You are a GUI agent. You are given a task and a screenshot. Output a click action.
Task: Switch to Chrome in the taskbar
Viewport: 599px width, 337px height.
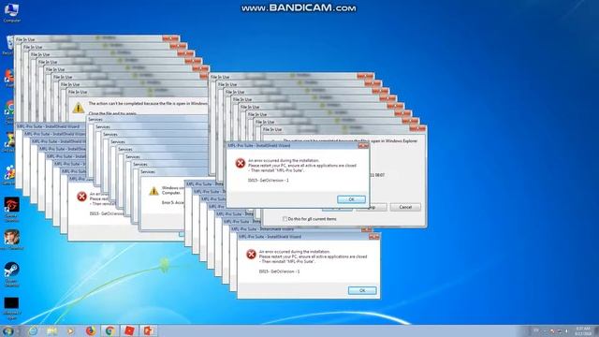[x=110, y=330]
